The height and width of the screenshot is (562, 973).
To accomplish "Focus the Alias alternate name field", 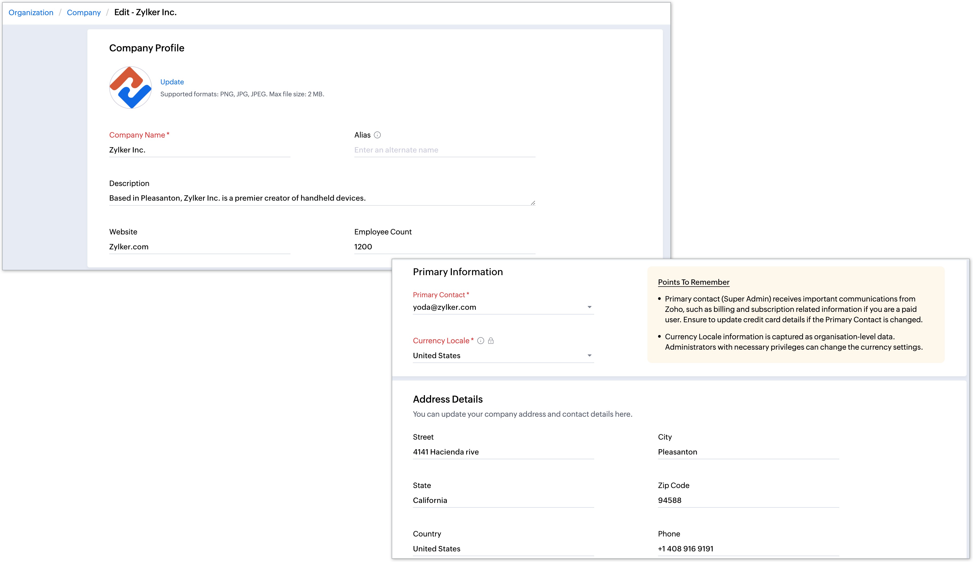I will pyautogui.click(x=444, y=150).
